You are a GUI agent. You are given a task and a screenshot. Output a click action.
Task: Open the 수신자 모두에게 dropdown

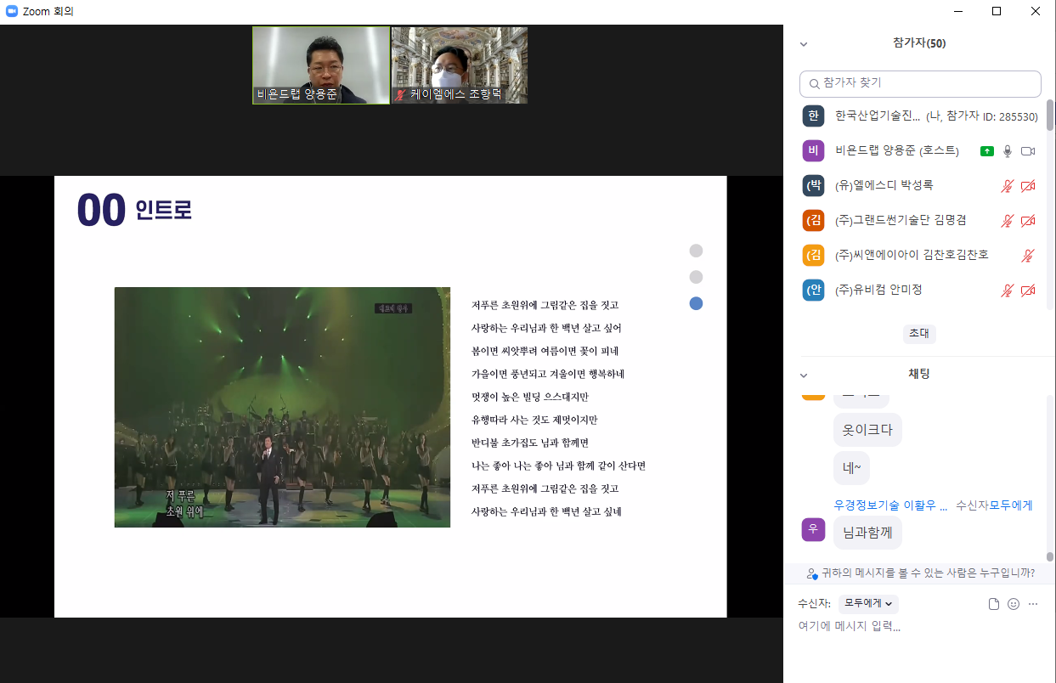(868, 604)
